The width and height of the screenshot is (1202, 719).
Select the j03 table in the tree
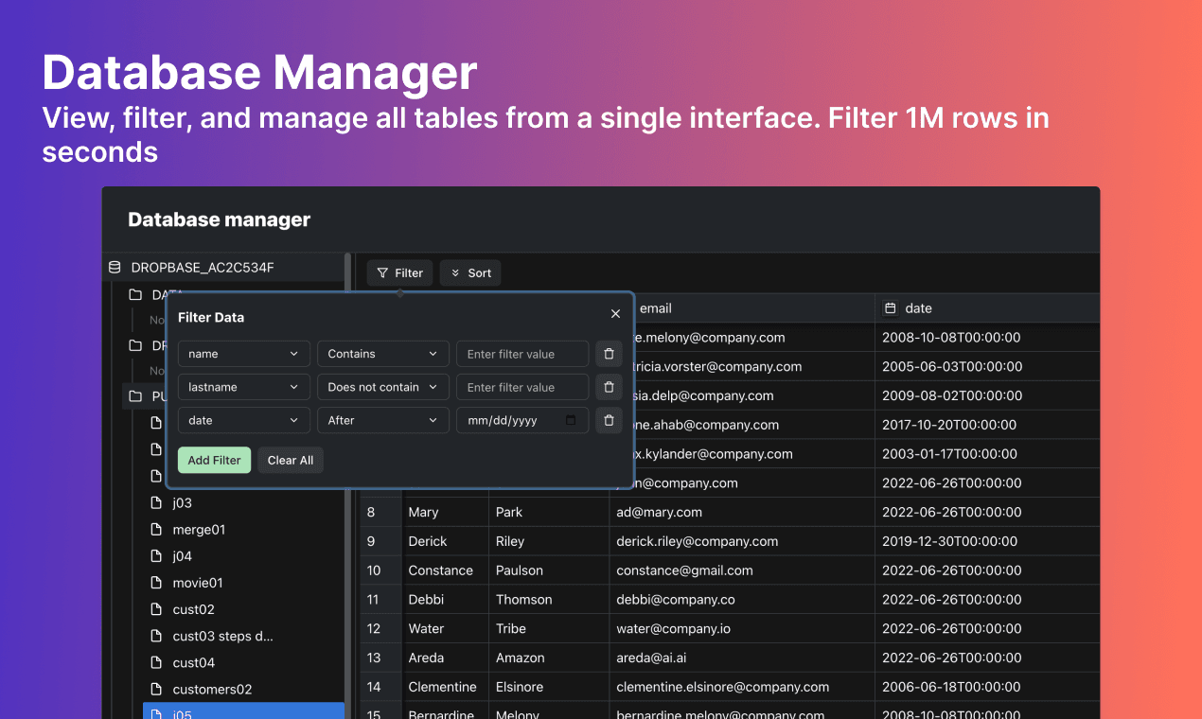243,503
